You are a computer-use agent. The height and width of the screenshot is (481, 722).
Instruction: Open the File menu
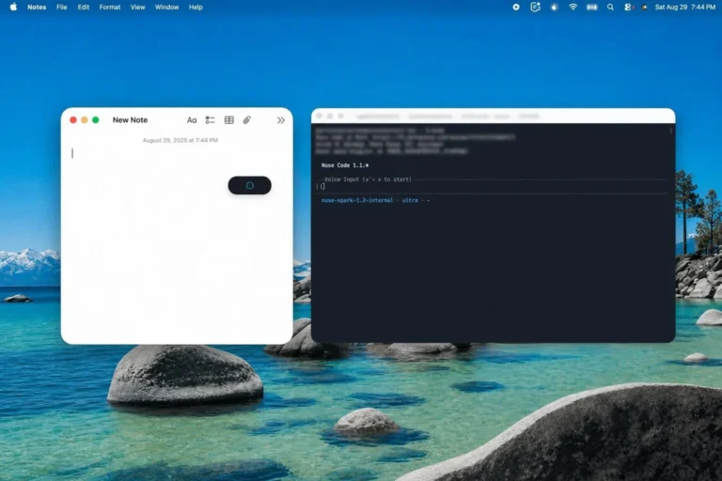point(62,7)
